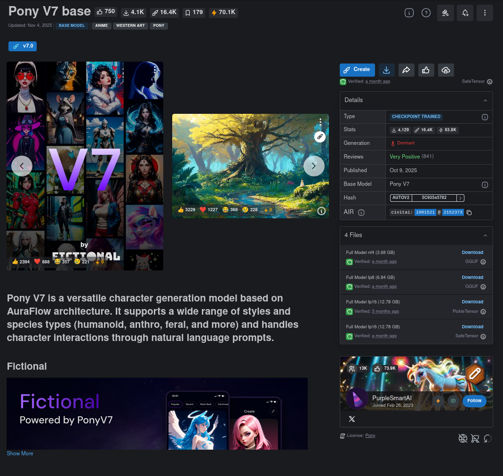Click the cloud vault icon button
The width and height of the screenshot is (503, 476).
tap(446, 70)
